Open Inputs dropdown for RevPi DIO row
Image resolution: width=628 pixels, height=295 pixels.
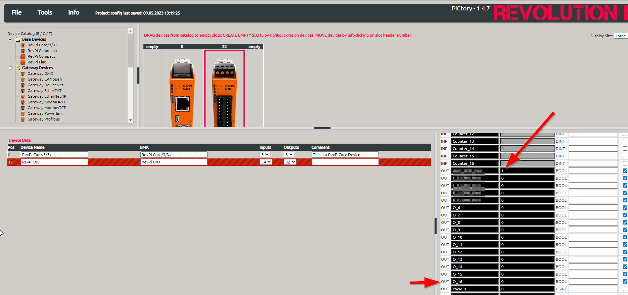(266, 162)
